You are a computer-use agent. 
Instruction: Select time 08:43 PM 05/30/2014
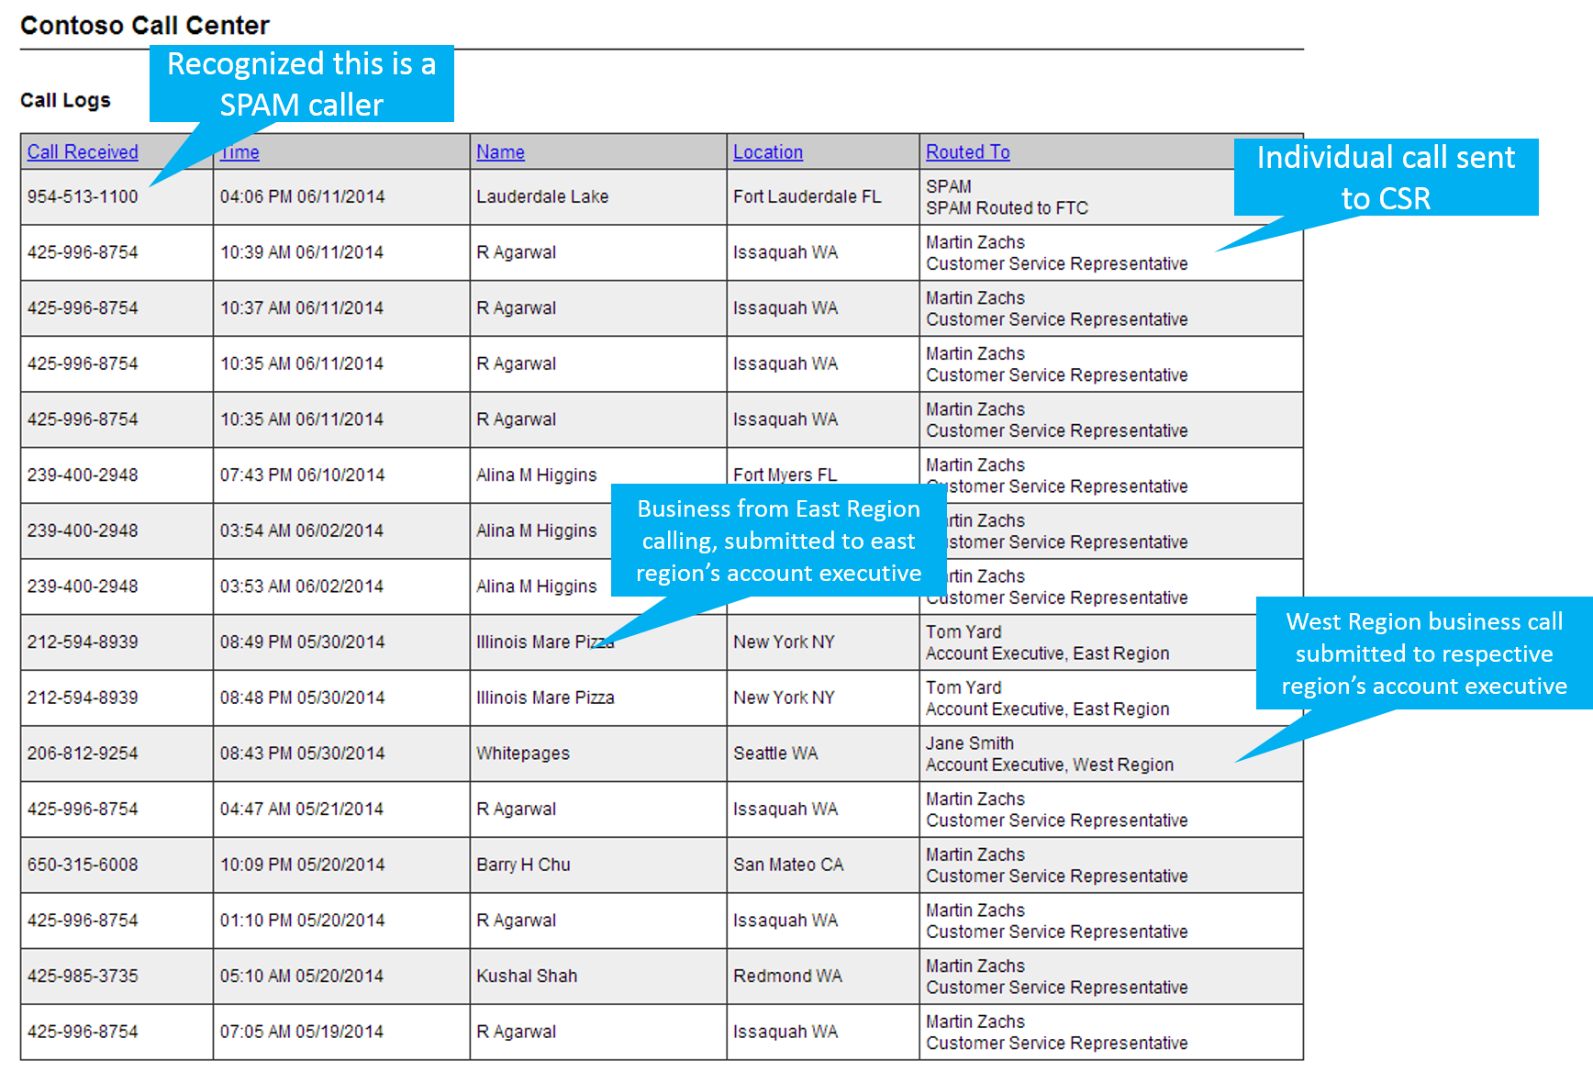click(302, 754)
